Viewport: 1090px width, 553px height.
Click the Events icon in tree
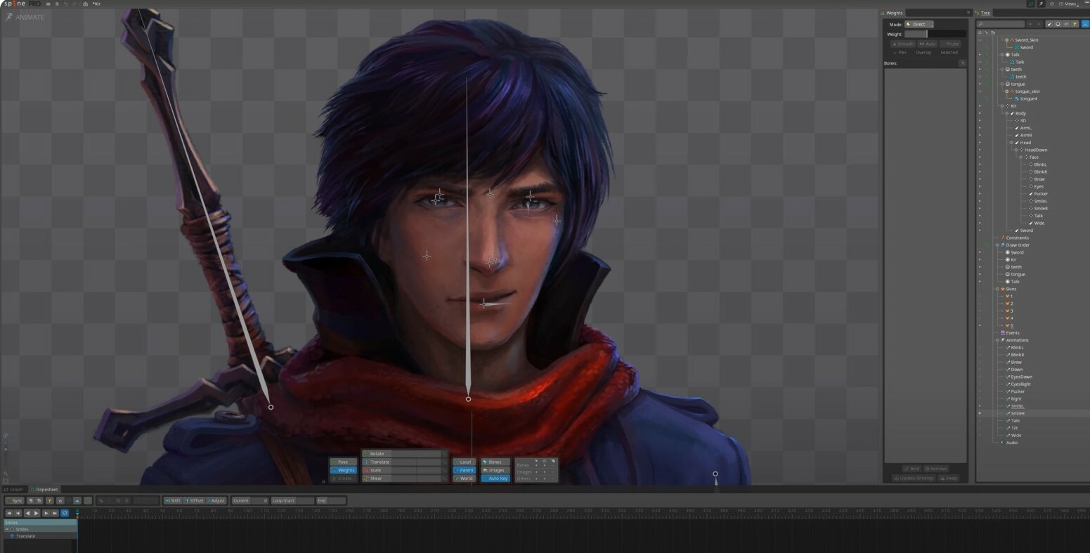pyautogui.click(x=1003, y=333)
